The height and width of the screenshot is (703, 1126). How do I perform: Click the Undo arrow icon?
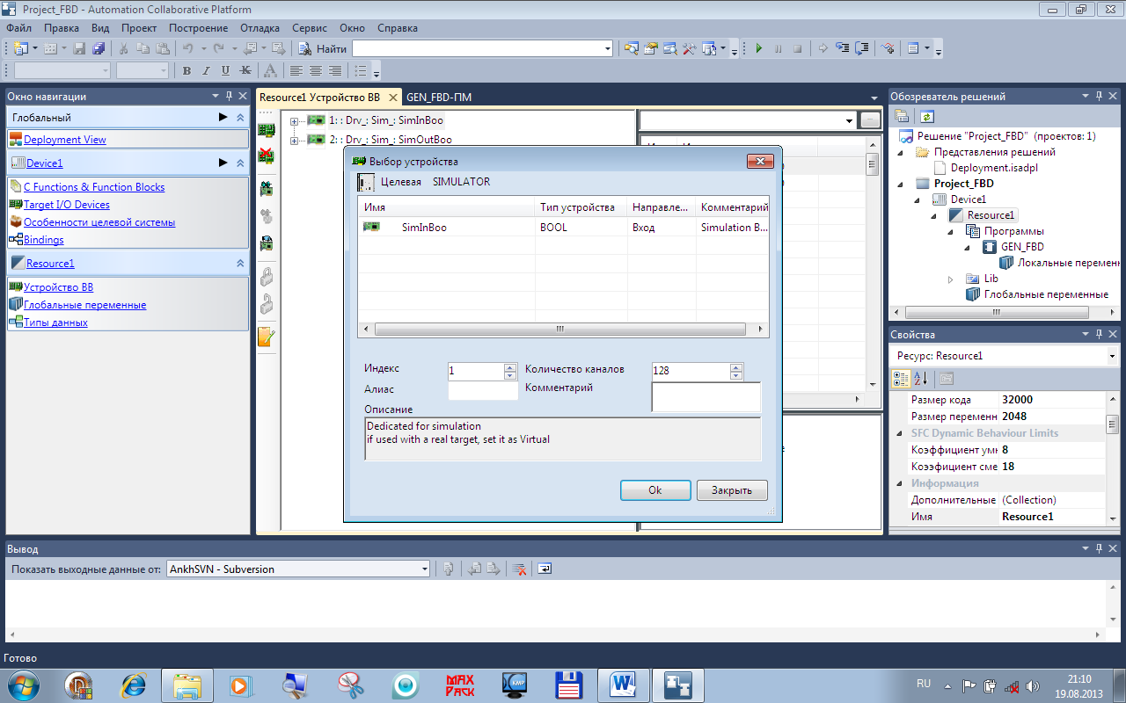(187, 49)
